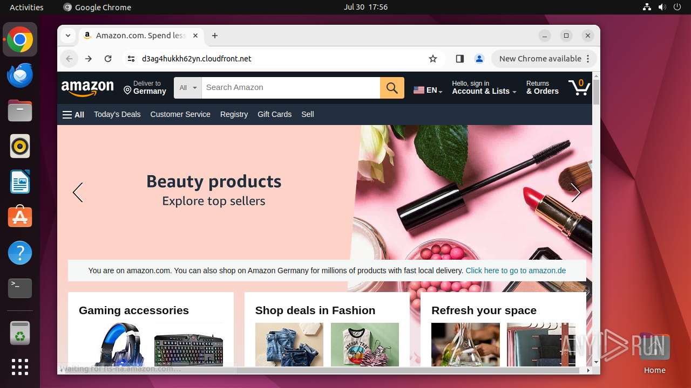The height and width of the screenshot is (388, 691).
Task: Open the shopping cart icon
Action: coord(579,87)
